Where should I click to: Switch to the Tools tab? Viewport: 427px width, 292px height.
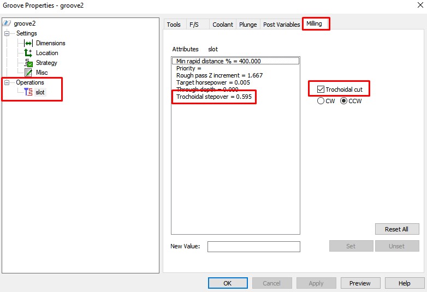pos(174,25)
